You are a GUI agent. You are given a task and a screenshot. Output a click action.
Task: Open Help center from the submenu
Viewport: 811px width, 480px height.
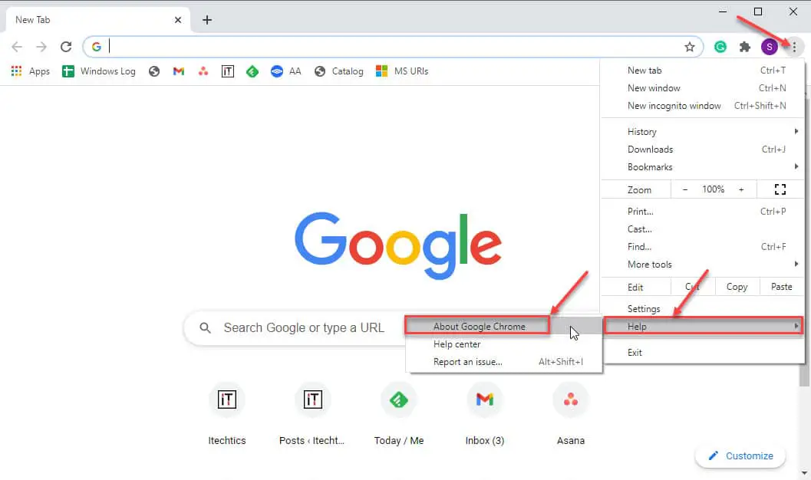pos(504,344)
